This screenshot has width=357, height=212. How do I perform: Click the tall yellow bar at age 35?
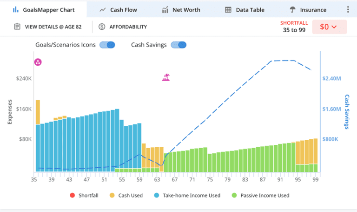[x=38, y=112]
